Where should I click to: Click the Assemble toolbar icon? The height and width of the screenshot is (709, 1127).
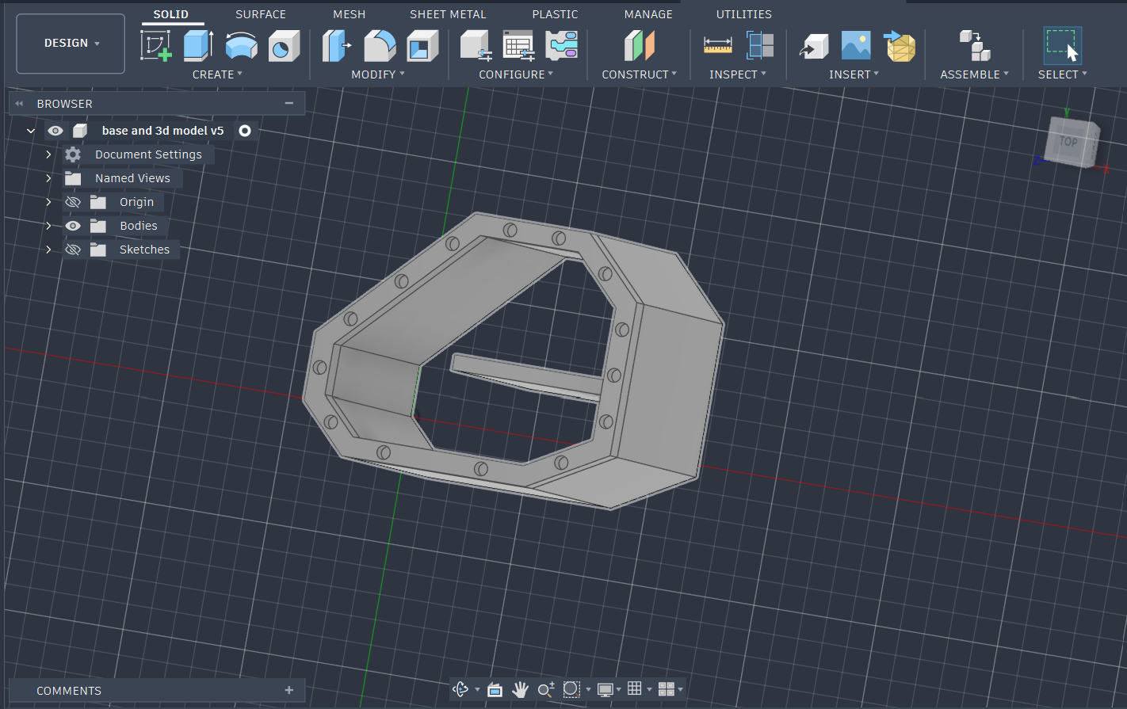point(974,46)
